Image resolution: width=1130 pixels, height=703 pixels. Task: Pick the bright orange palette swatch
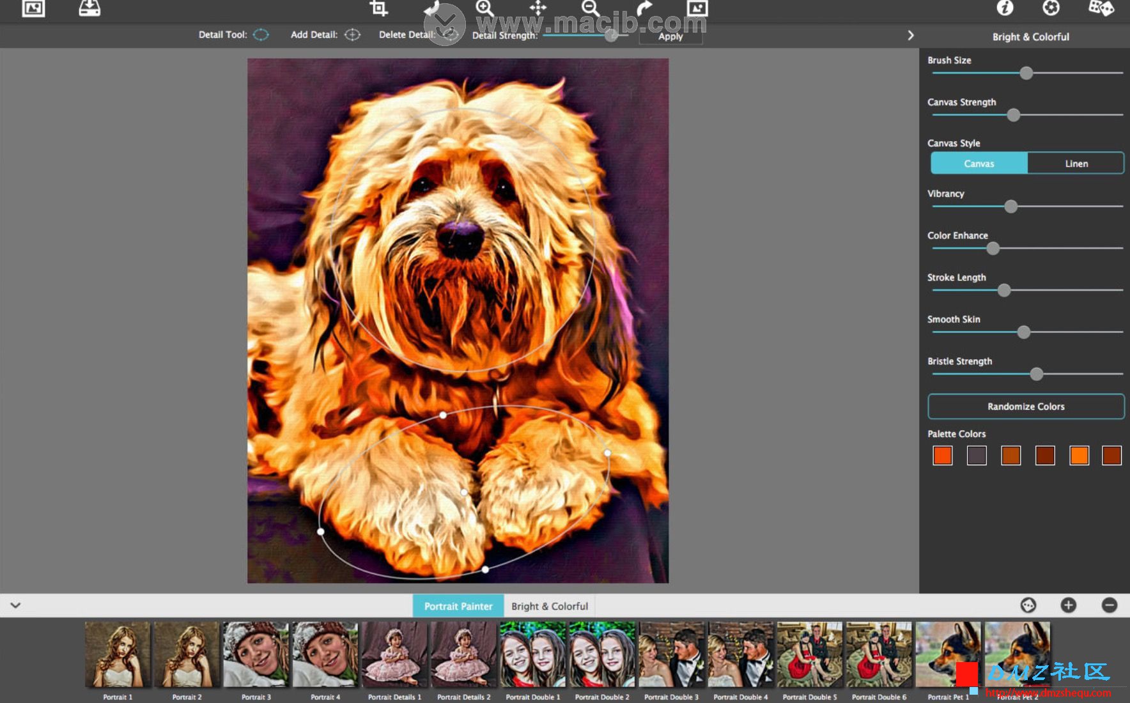tap(1080, 456)
